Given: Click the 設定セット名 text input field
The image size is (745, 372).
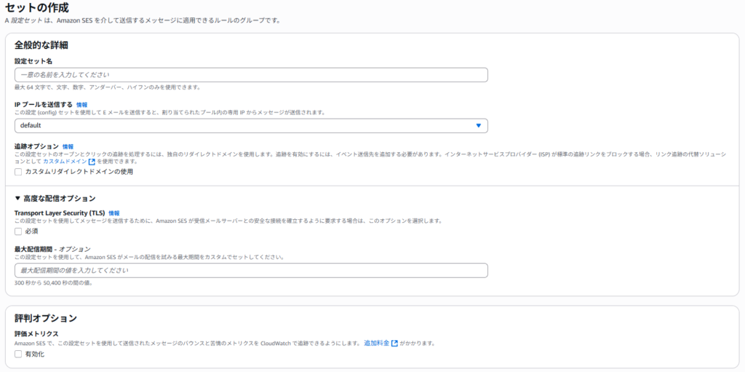Looking at the screenshot, I should tap(251, 75).
